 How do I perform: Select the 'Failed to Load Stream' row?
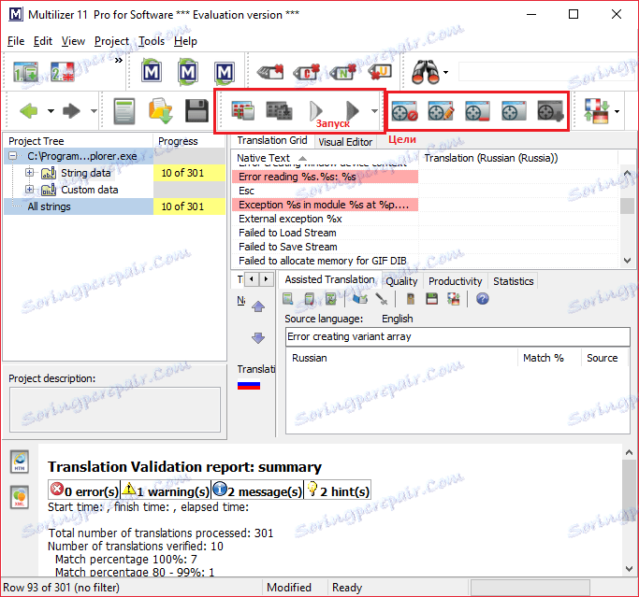(425, 233)
